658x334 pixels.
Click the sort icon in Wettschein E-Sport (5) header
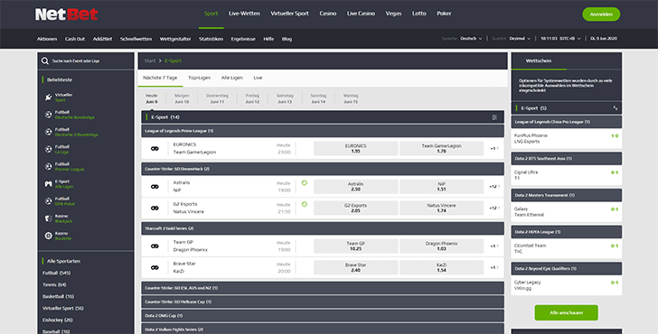[615, 108]
